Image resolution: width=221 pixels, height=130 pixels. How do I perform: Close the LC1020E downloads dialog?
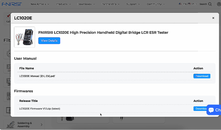pos(213,18)
